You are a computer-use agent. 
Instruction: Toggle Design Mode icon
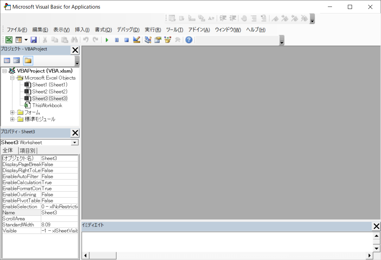[137, 40]
